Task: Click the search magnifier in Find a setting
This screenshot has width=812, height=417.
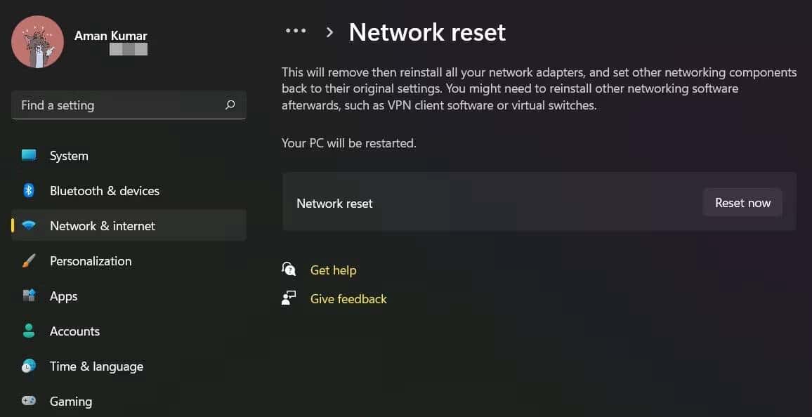Action: 230,105
